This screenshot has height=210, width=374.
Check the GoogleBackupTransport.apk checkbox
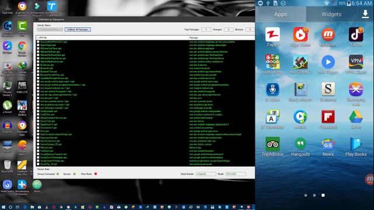(x=38, y=154)
